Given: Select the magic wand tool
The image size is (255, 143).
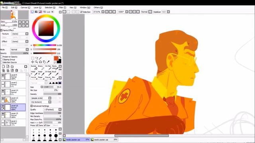Looking at the screenshot, I should click(40, 58).
